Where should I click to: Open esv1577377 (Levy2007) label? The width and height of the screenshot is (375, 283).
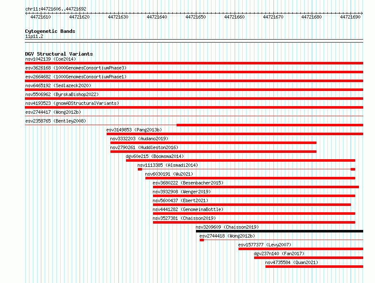tap(265, 245)
